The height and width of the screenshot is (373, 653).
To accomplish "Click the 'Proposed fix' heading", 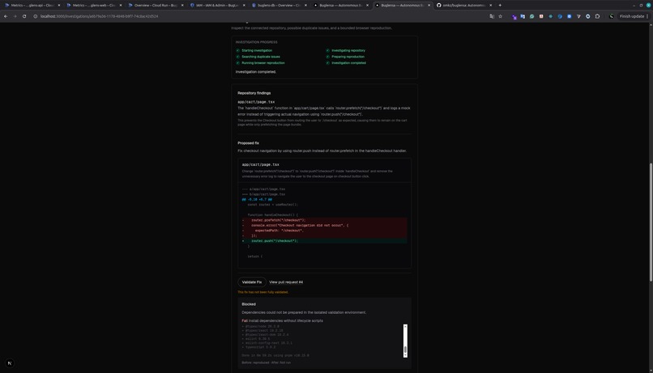I will coord(248,143).
